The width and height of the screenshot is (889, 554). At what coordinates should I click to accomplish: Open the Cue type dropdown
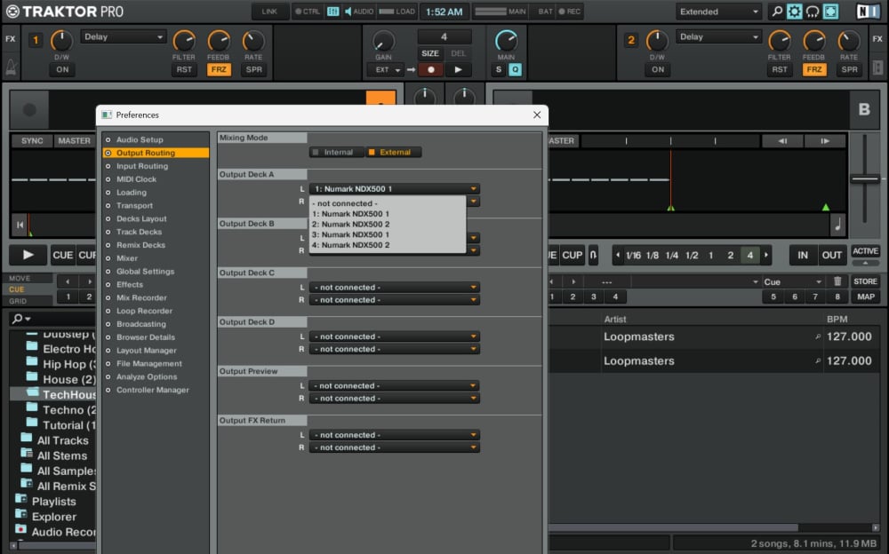[793, 281]
